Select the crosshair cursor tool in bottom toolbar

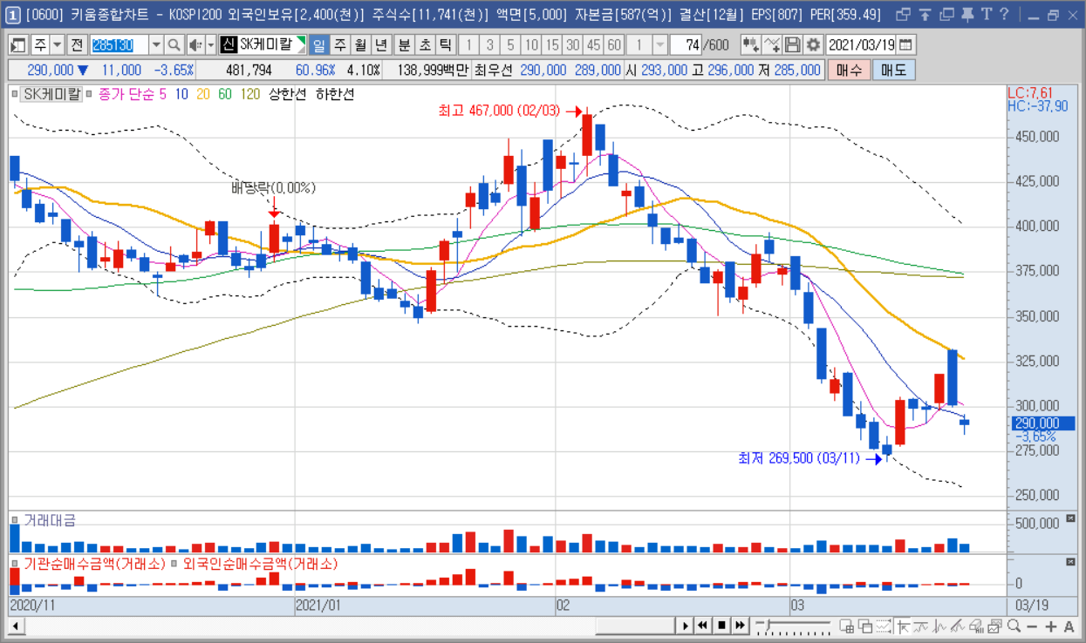(x=903, y=626)
